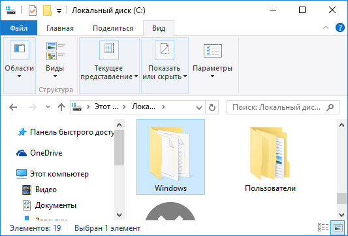This screenshot has width=348, height=236.
Task: Click window title 'Локальный диск (C:)'
Action: (108, 10)
